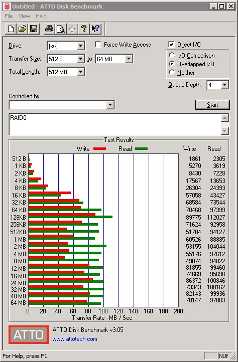Click the yellow question mark About icon
The height and width of the screenshot is (362, 238).
click(x=84, y=29)
